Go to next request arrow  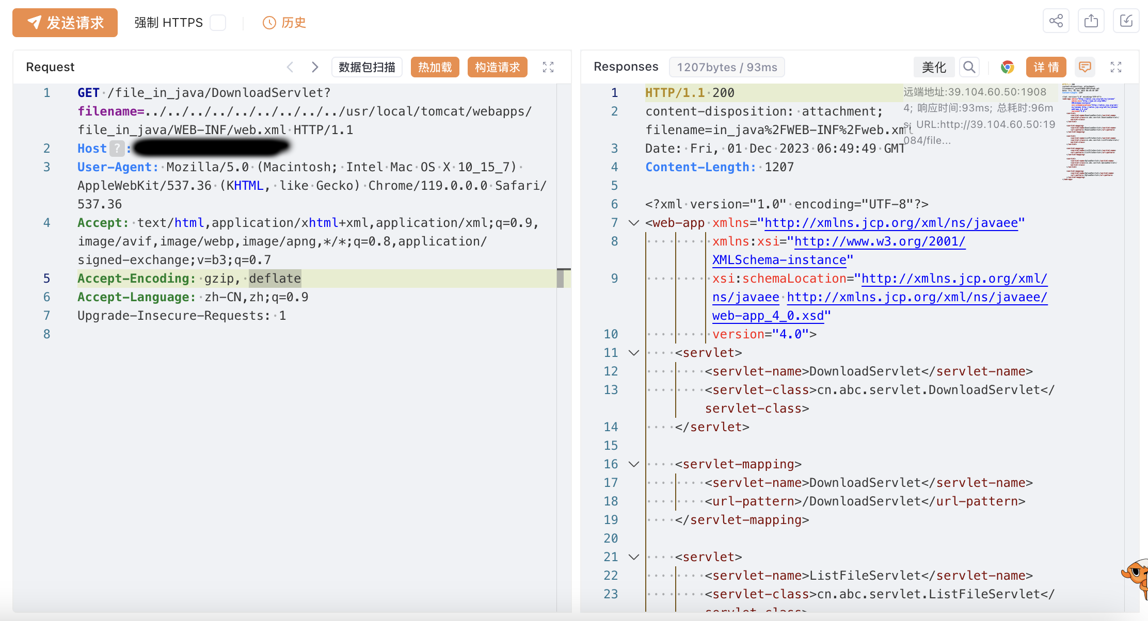[315, 67]
